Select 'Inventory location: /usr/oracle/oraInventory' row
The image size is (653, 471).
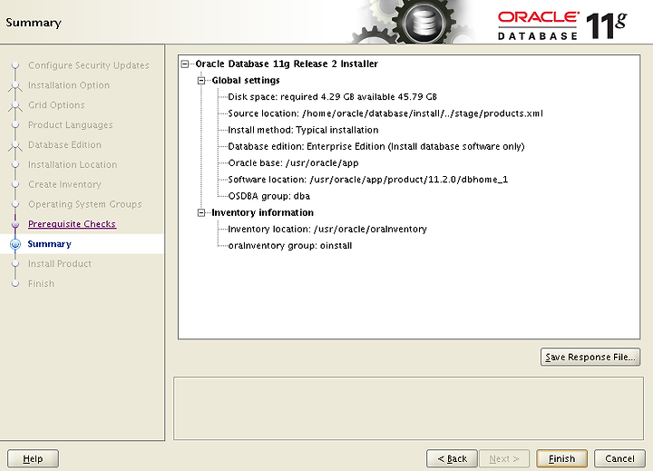(x=327, y=230)
